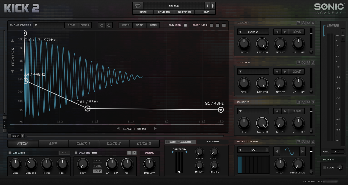Mute Click 1 with the M icon

[x=308, y=23]
